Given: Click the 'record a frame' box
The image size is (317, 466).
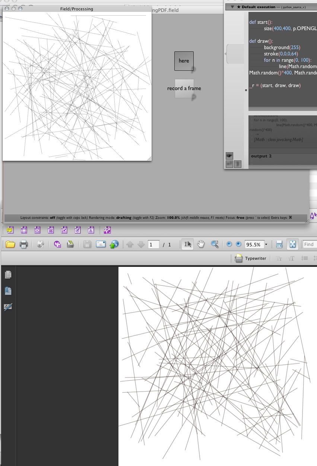Looking at the screenshot, I should pos(184,89).
